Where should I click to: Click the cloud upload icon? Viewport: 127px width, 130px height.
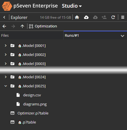pos(86,17)
